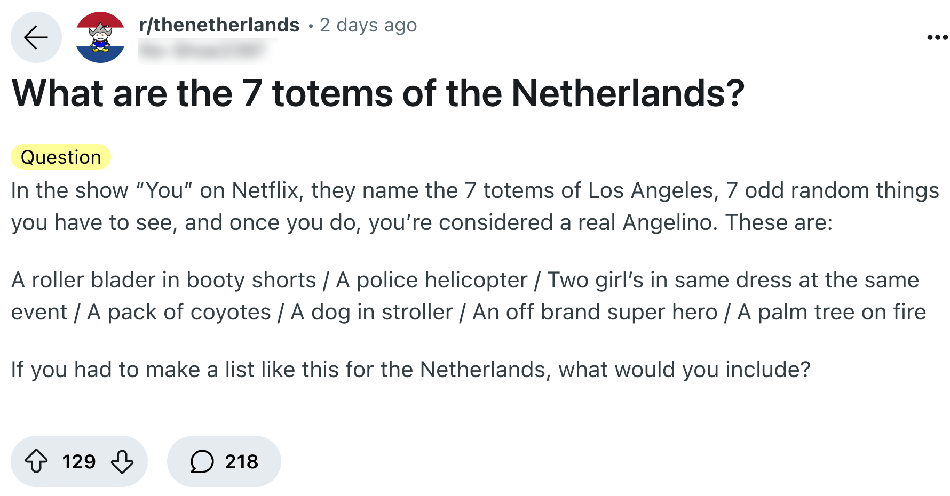Upvote the 7 totems post
950x496 pixels.
(x=36, y=461)
